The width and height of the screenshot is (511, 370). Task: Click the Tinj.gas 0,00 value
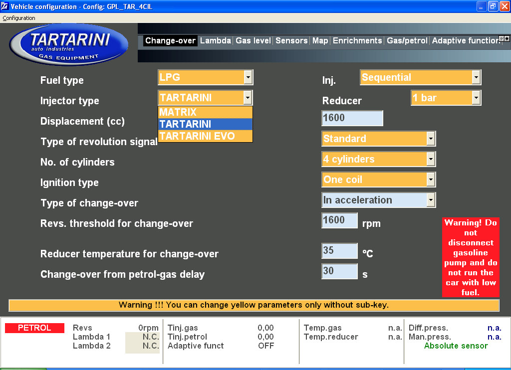265,328
